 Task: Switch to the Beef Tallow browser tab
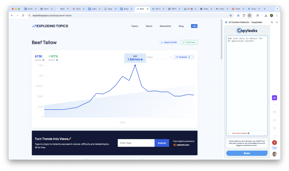coord(142,9)
